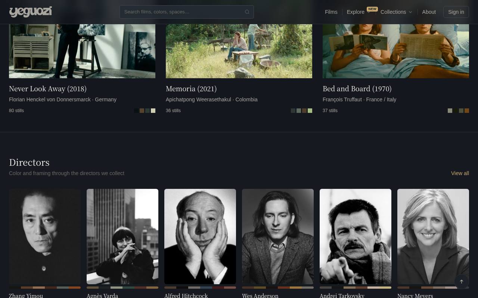Open Alfred Hitchcock portrait card
478x298 pixels.
200,237
